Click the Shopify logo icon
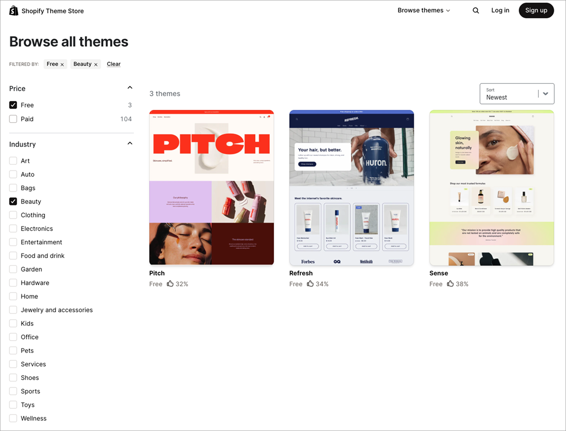 click(14, 10)
